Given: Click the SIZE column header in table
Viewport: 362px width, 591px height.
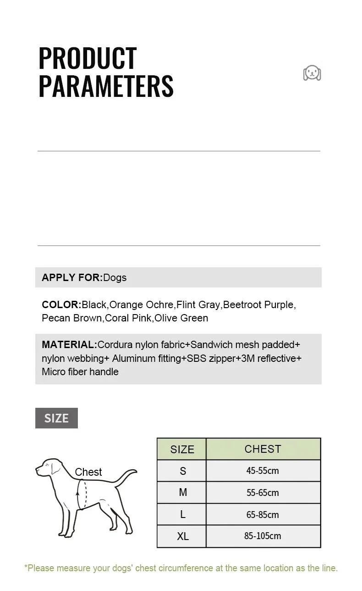Looking at the screenshot, I should click(182, 449).
